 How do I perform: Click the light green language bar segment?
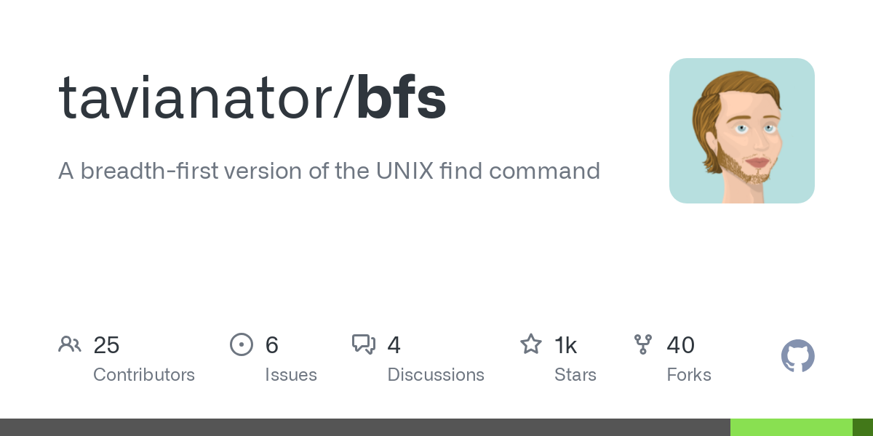click(x=791, y=427)
